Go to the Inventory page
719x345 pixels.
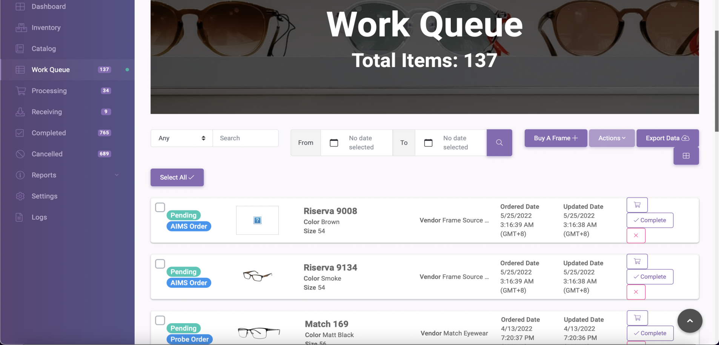coord(46,28)
